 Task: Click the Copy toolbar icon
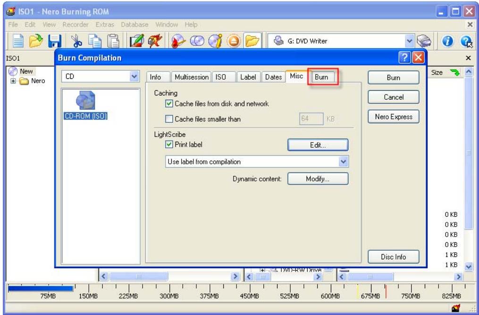tap(94, 41)
